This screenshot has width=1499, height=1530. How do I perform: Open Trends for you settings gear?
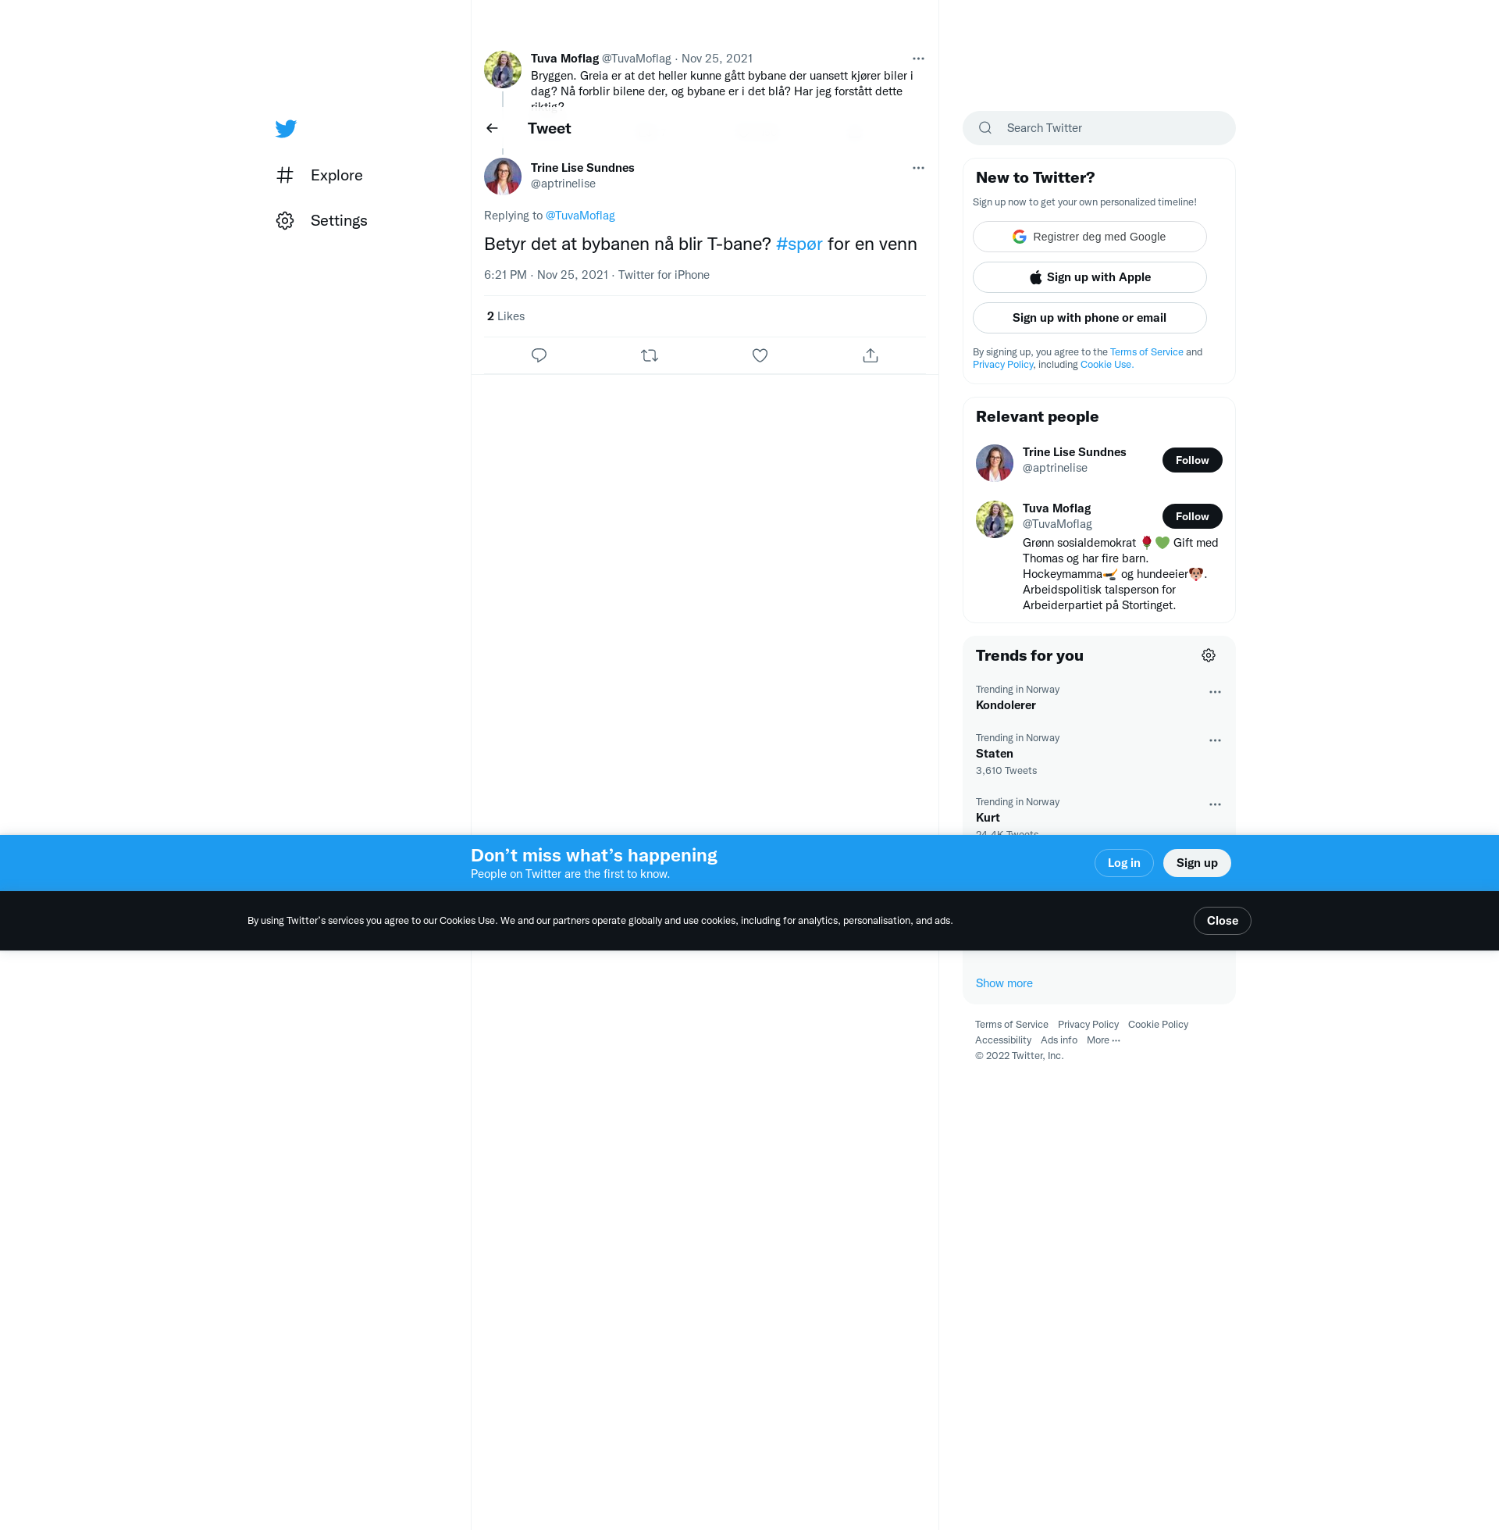click(x=1208, y=655)
